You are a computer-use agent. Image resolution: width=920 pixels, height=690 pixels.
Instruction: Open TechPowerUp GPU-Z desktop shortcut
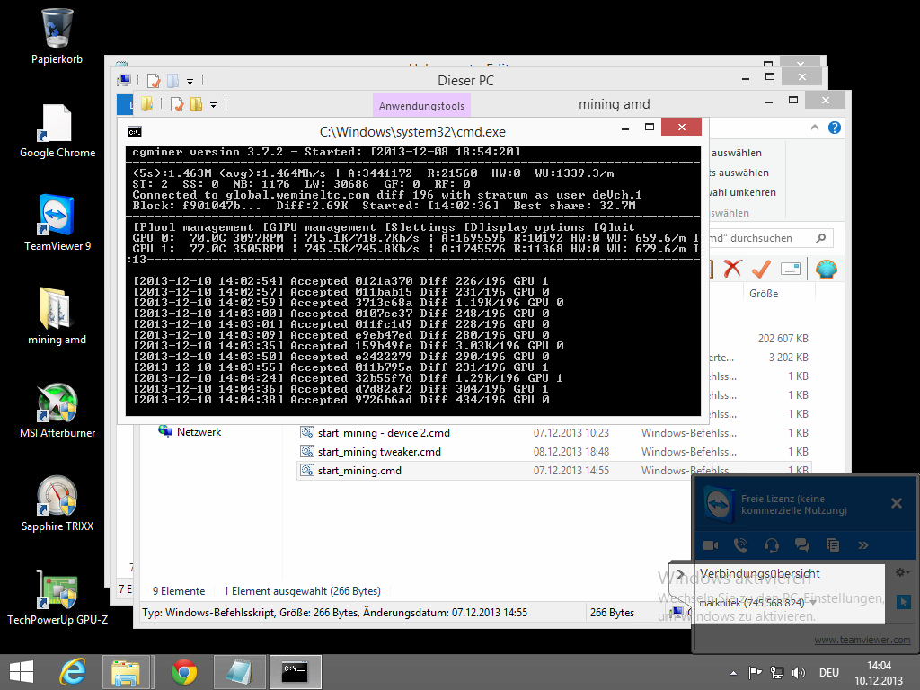pyautogui.click(x=57, y=597)
